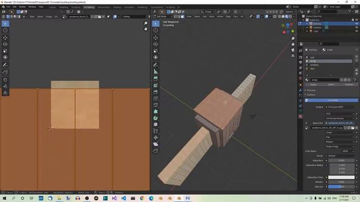Click the material Select button
The height and width of the screenshot is (202, 360).
tap(331, 85)
